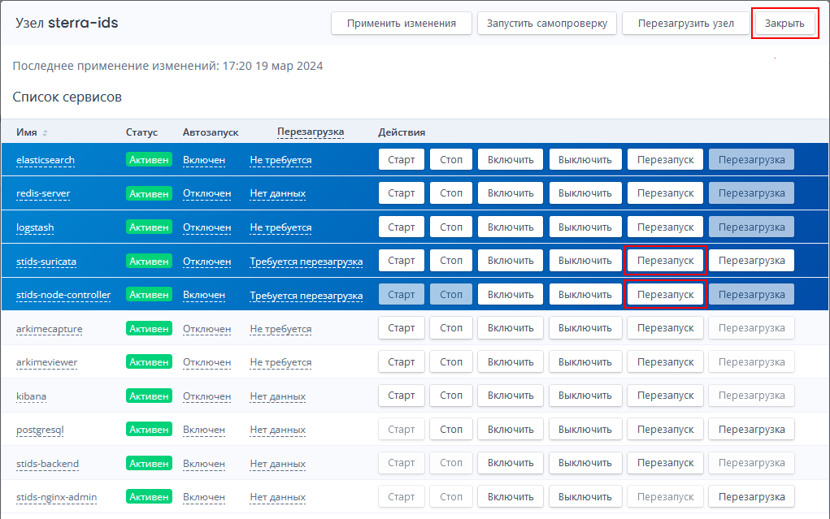
Task: Open the postgresql service link
Action: pos(40,430)
